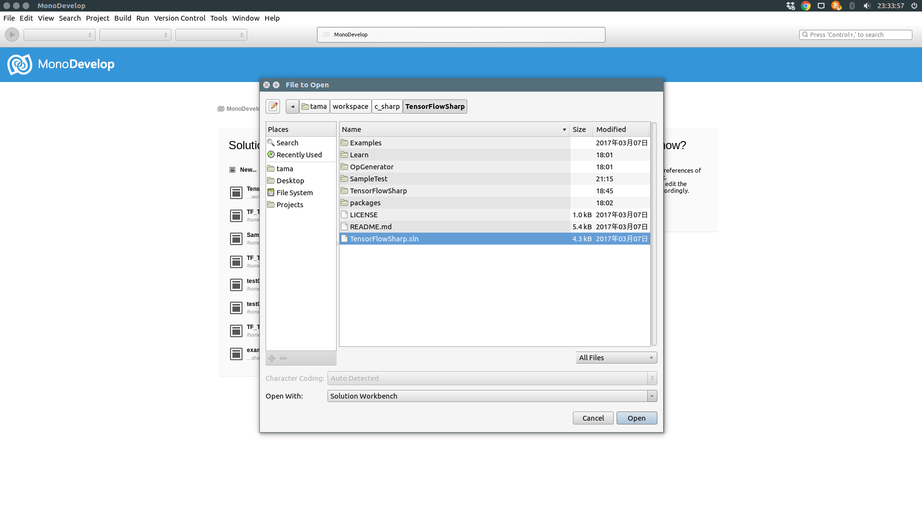This screenshot has width=922, height=518.
Task: Sort files by Modified column header
Action: coord(621,129)
